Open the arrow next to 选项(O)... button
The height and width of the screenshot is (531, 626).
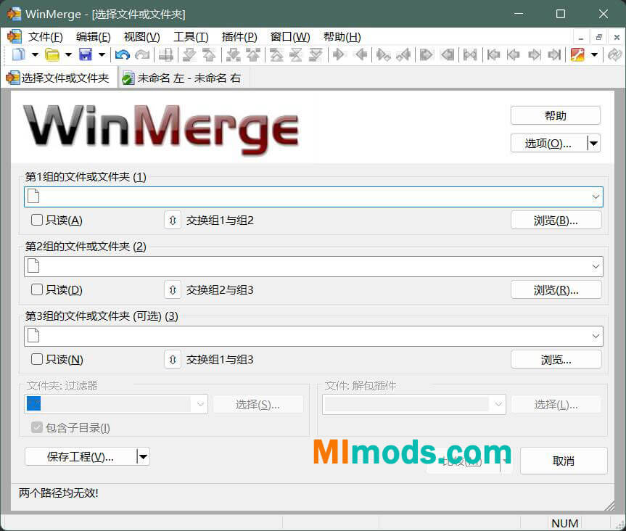click(x=593, y=143)
